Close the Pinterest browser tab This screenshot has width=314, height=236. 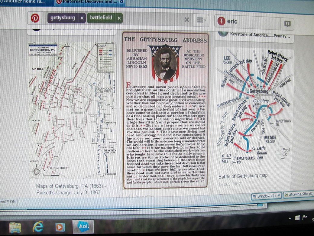pyautogui.click(x=121, y=2)
